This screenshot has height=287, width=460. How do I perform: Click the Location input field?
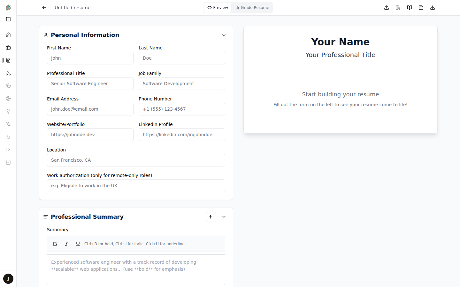tap(136, 160)
